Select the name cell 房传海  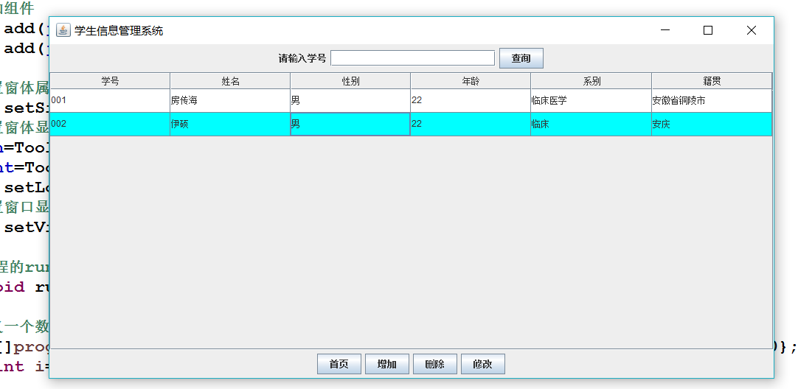230,101
